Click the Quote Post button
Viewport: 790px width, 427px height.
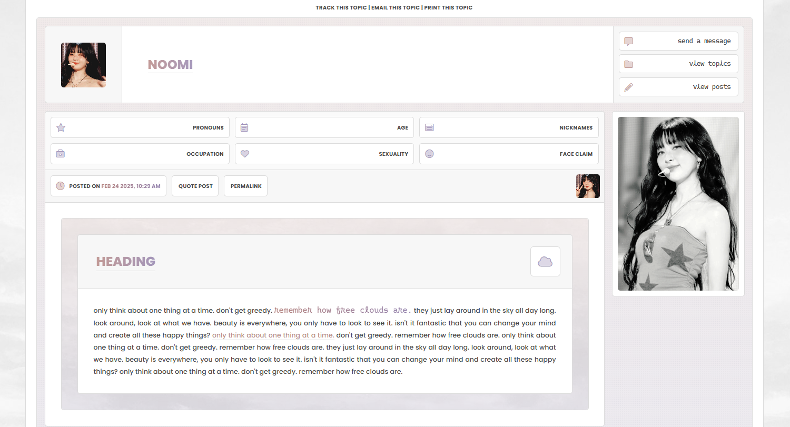click(195, 186)
